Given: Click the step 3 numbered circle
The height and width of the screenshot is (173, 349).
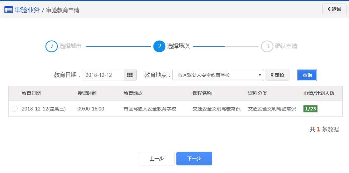Looking at the screenshot, I should 267,46.
